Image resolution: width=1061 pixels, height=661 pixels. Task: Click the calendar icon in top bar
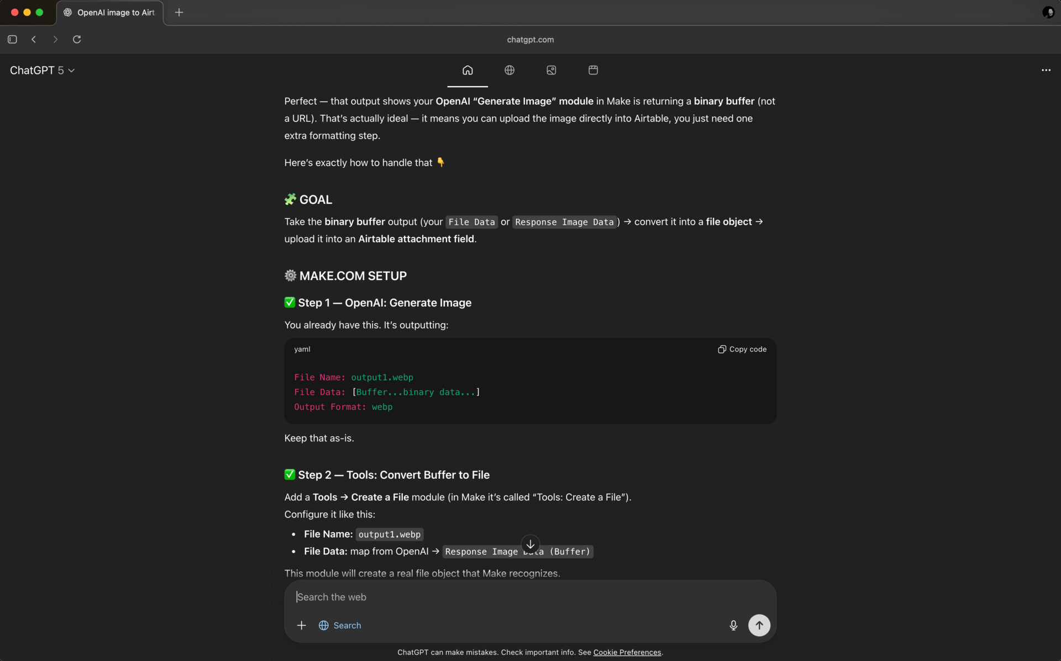pyautogui.click(x=593, y=70)
